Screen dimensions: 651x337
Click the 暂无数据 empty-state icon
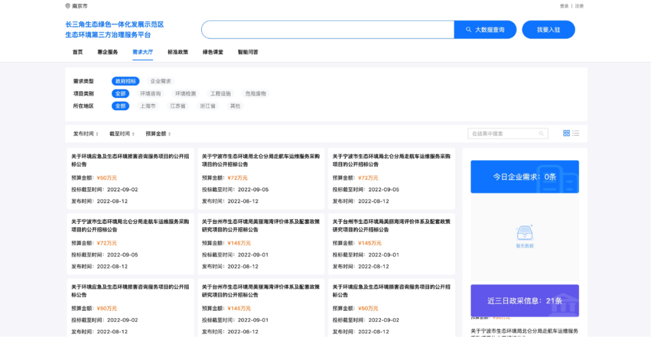click(x=525, y=232)
